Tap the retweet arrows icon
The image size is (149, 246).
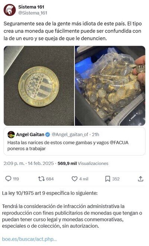tap(41, 179)
